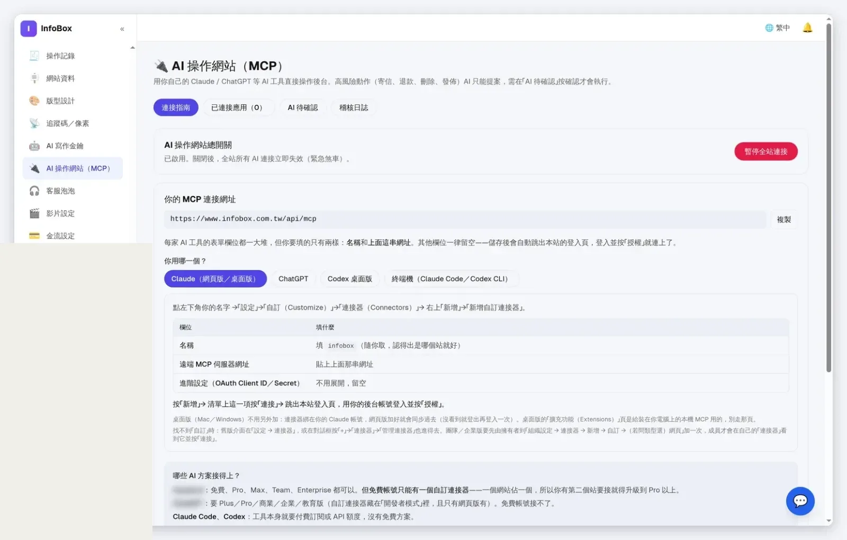This screenshot has height=540, width=847.
Task: Click the 複製 button beside the MCP URL
Action: pyautogui.click(x=783, y=219)
